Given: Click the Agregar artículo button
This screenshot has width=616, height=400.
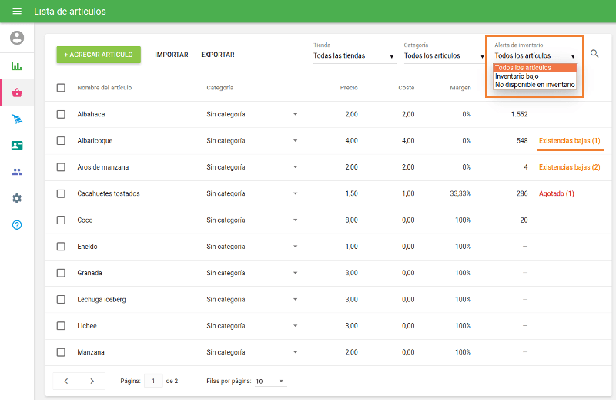Looking at the screenshot, I should tap(99, 55).
